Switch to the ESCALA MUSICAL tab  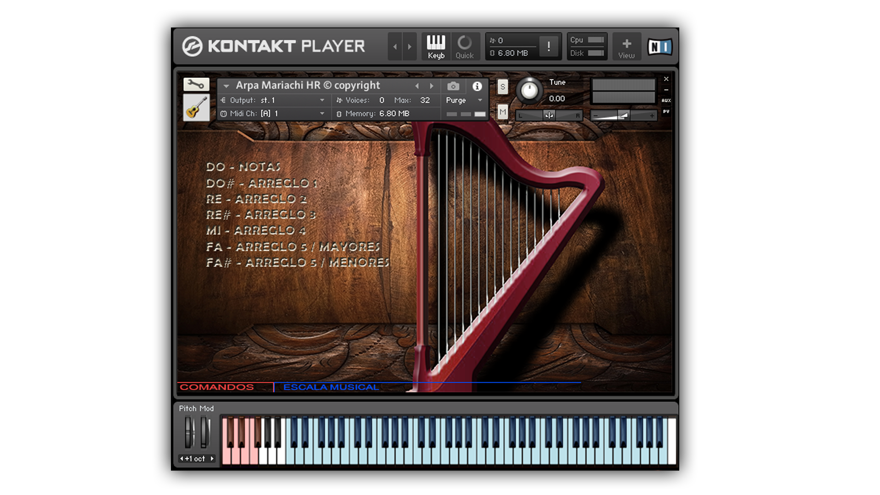(331, 387)
